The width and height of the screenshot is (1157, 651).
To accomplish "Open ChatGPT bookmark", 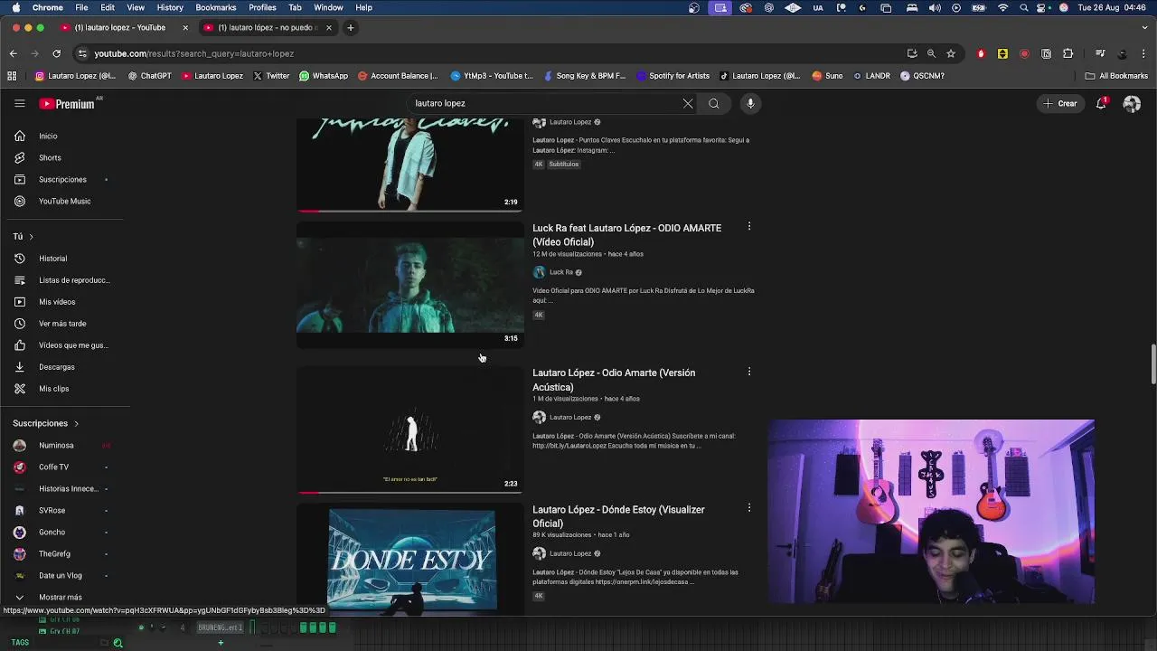I will click(x=150, y=76).
